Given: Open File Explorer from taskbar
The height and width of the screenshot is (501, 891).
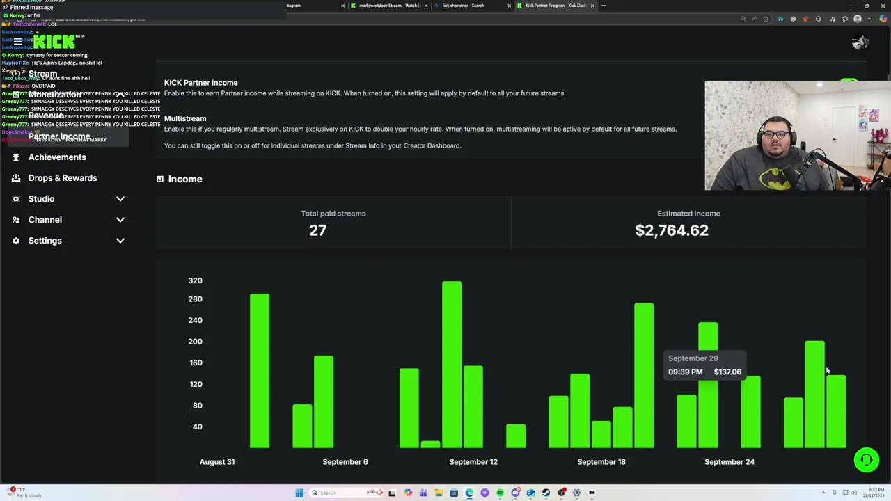Looking at the screenshot, I should point(439,493).
